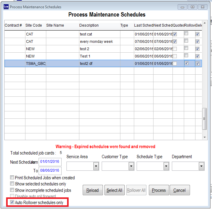Cancel the schedule processing dialog
Viewport: 212px width, 209px height.
point(180,190)
